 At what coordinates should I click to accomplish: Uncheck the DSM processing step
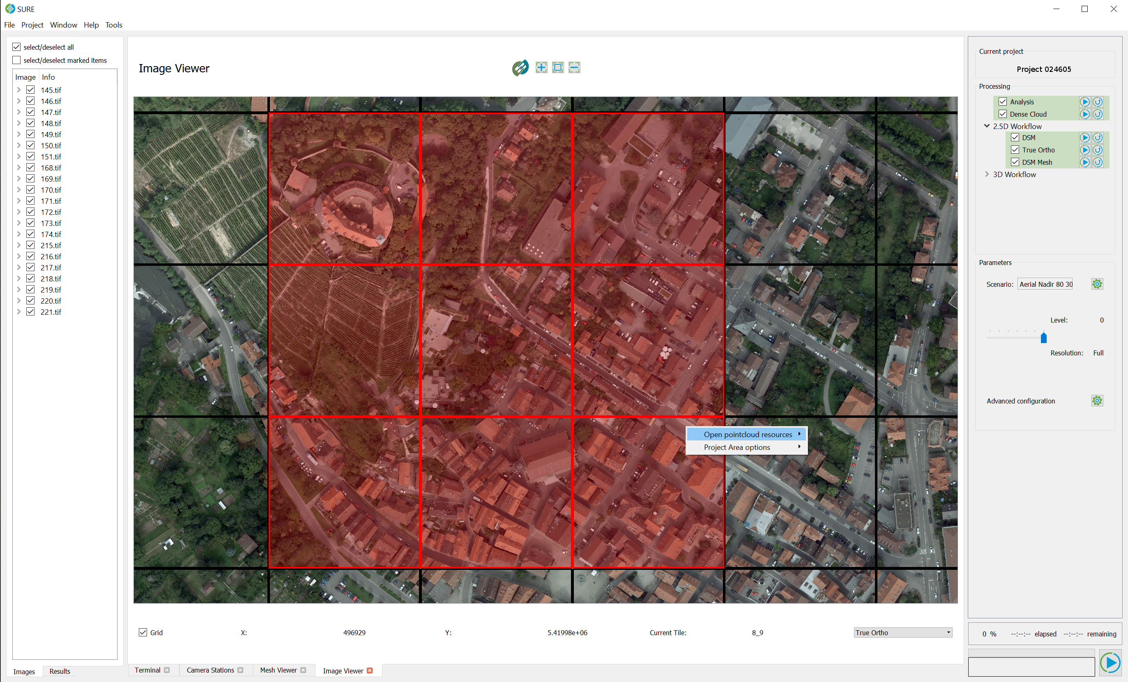(1015, 137)
